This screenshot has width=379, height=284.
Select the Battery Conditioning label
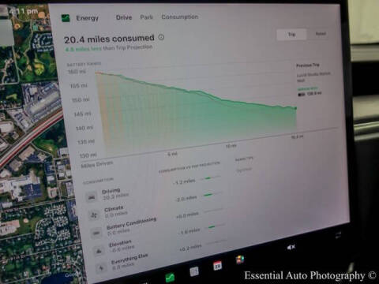point(131,223)
